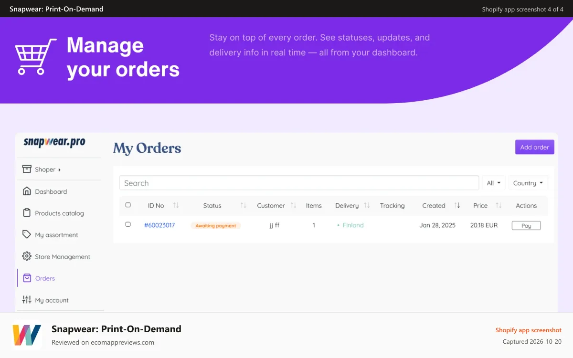The image size is (573, 358).
Task: Click the Add order button
Action: (x=535, y=147)
